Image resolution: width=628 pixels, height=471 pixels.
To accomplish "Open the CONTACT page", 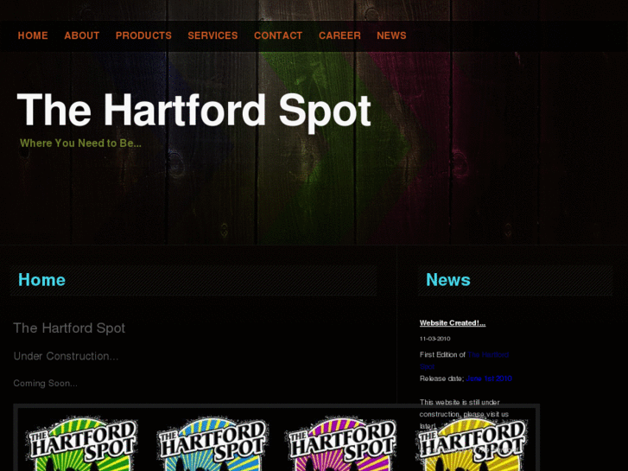I will [278, 35].
